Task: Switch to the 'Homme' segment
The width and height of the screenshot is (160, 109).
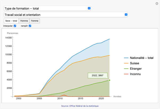Action: [x=24, y=21]
